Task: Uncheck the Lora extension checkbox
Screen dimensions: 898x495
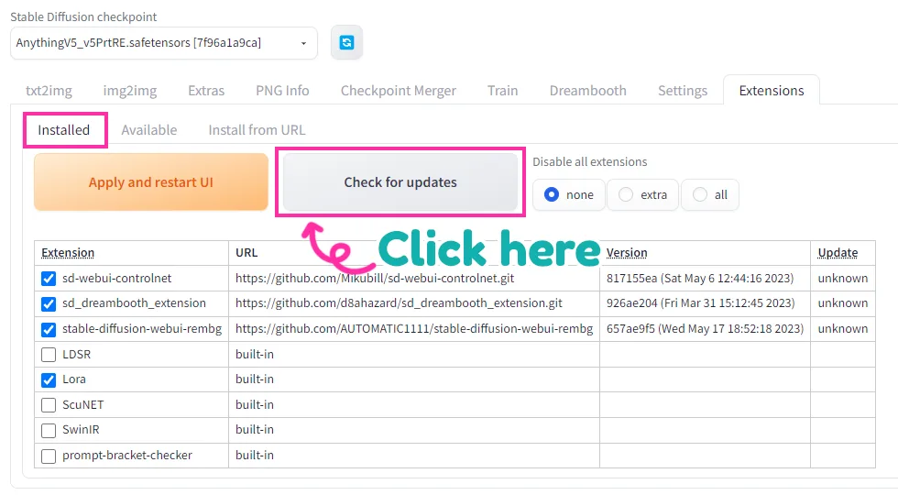Action: tap(49, 379)
